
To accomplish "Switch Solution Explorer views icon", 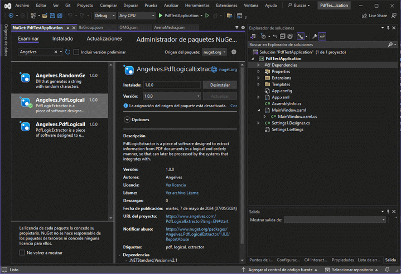I will pos(253,37).
